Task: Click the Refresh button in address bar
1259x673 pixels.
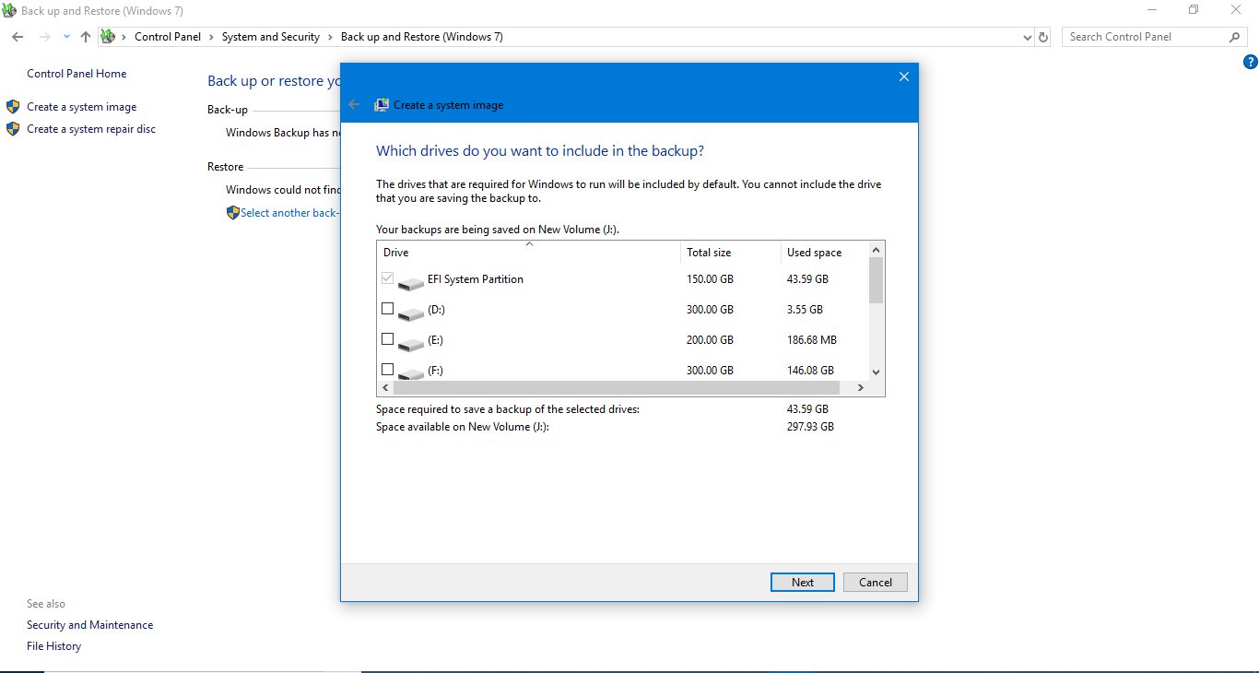Action: point(1043,37)
